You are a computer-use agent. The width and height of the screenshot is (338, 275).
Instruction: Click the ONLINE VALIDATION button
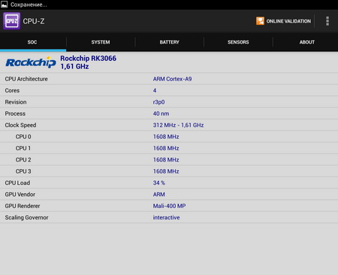click(283, 21)
